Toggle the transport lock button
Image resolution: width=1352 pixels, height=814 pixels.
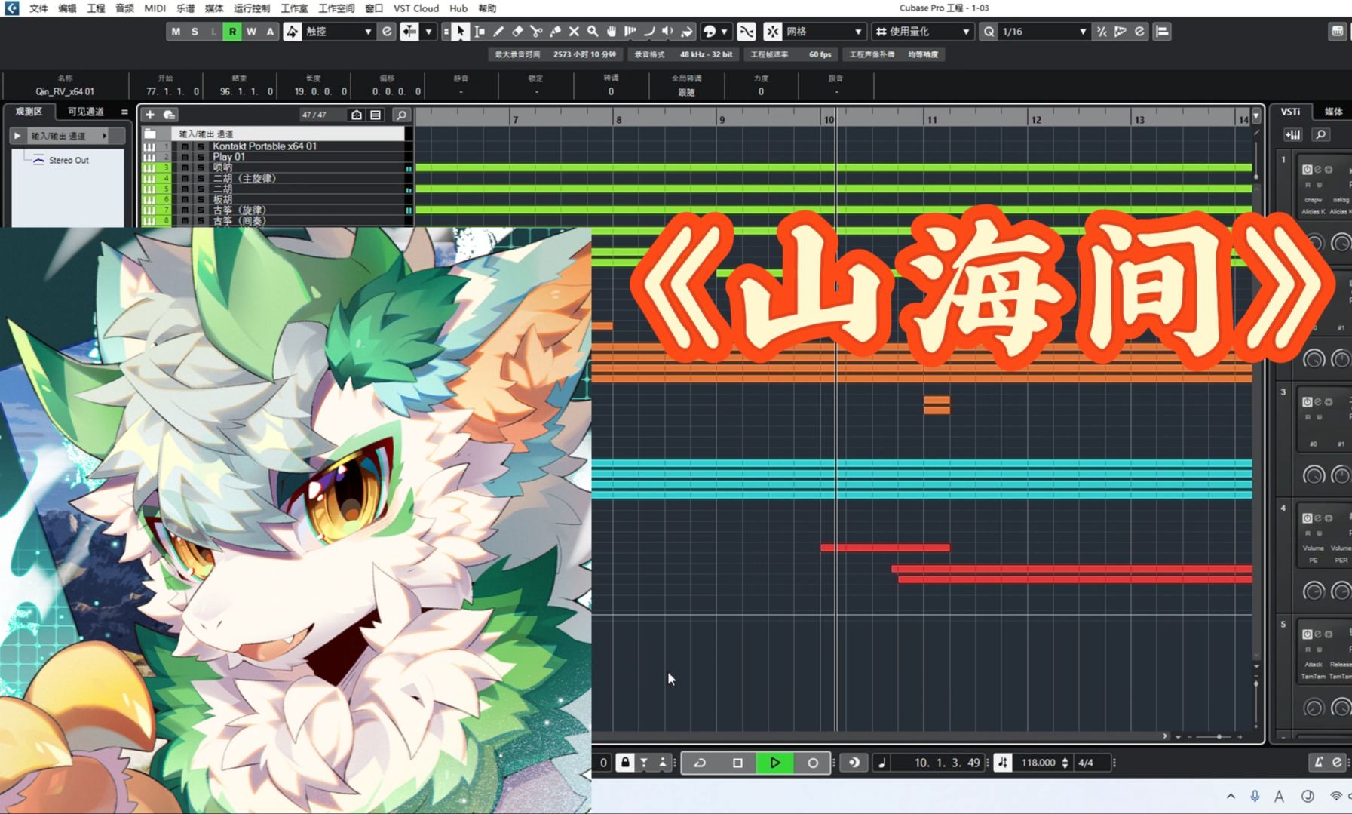point(625,763)
